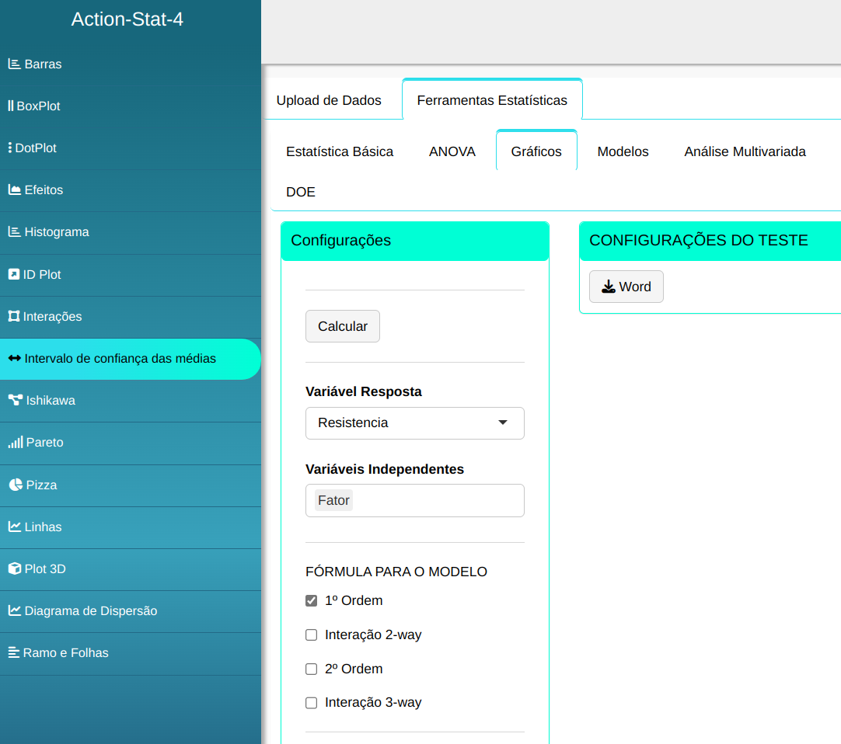Screen dimensions: 841x744
Task: Open the Barras chart icon in sidebar
Action: coord(14,64)
